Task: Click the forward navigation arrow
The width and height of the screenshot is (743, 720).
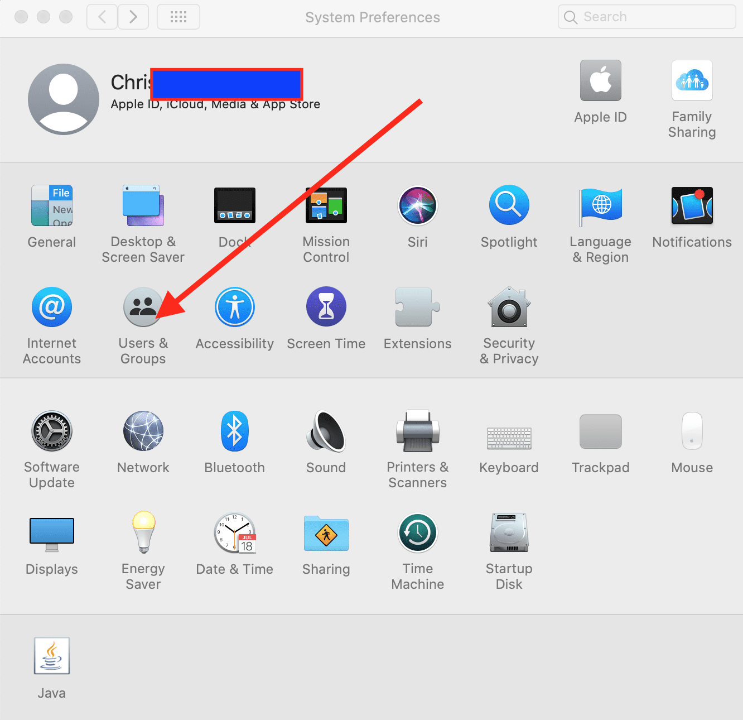Action: click(x=133, y=17)
